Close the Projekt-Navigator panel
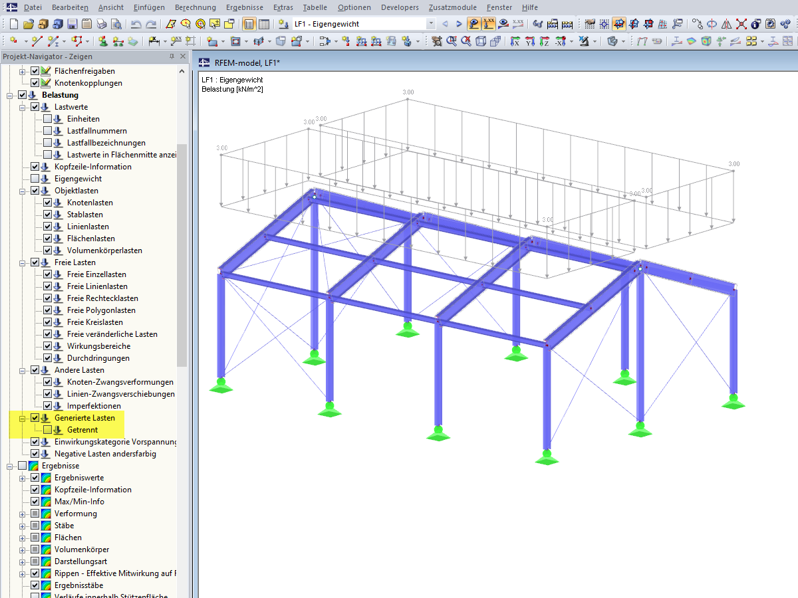Screen dimensions: 798x598 (183, 56)
